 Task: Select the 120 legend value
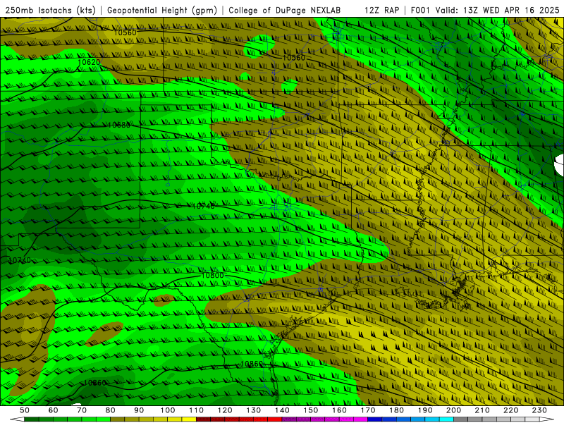(x=225, y=410)
